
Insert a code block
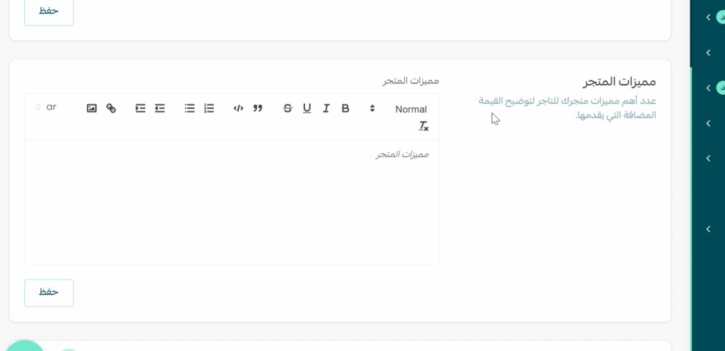[x=239, y=108]
